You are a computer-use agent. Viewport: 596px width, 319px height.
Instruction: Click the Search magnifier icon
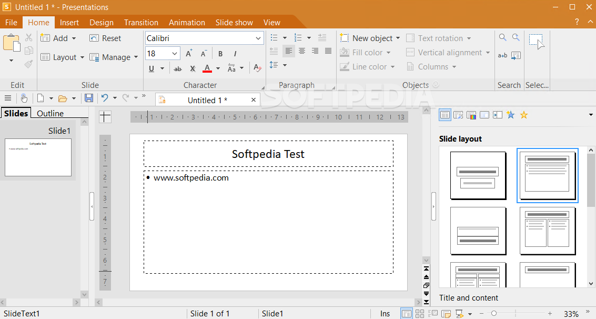pos(502,37)
